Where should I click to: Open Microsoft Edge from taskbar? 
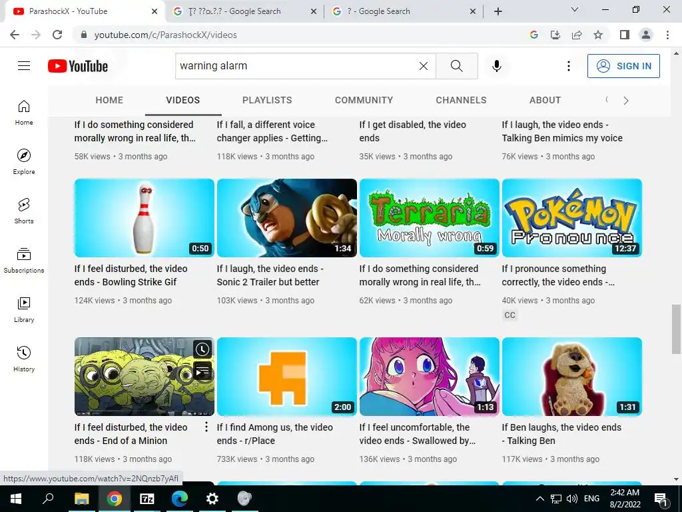tap(179, 499)
